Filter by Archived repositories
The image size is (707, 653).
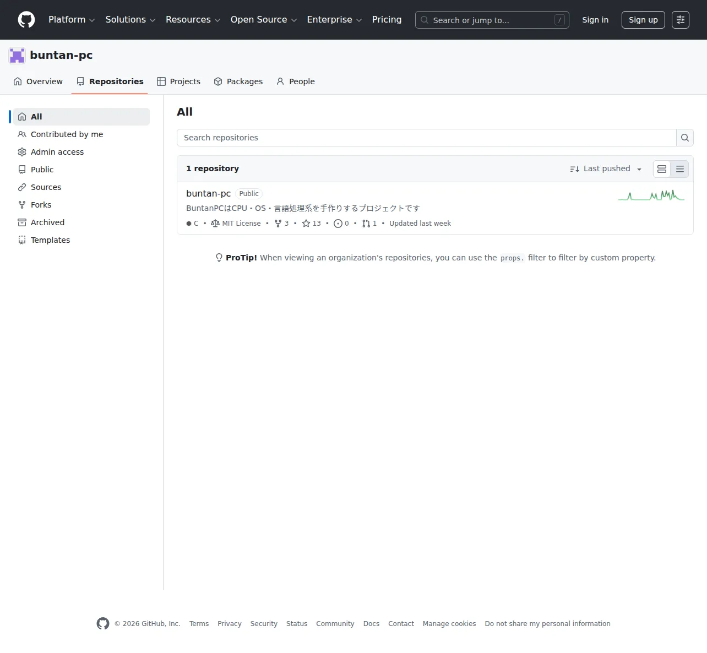[x=81, y=222]
